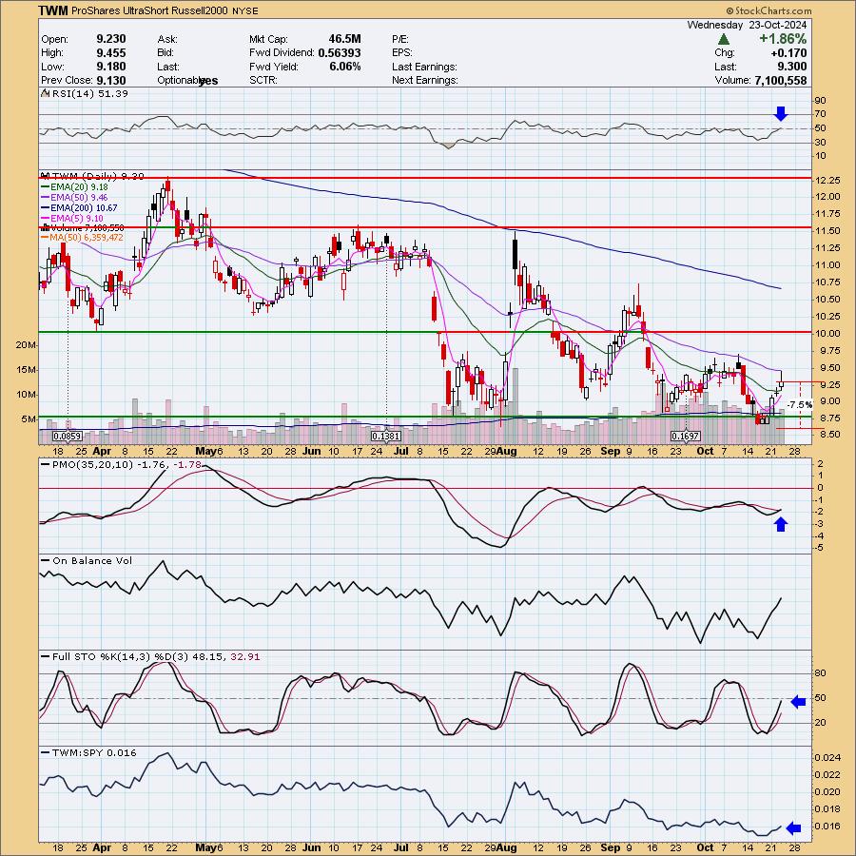The width and height of the screenshot is (856, 856).
Task: Click the 0.0859 dividend marker label
Action: 68,437
